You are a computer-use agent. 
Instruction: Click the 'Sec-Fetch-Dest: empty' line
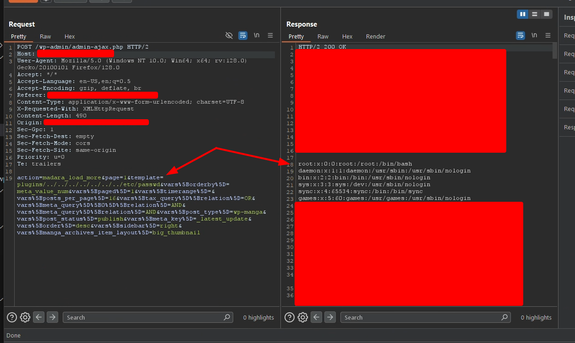click(x=55, y=136)
